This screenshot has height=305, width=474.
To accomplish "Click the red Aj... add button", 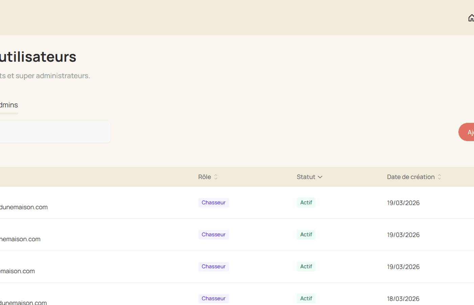I will pyautogui.click(x=467, y=132).
